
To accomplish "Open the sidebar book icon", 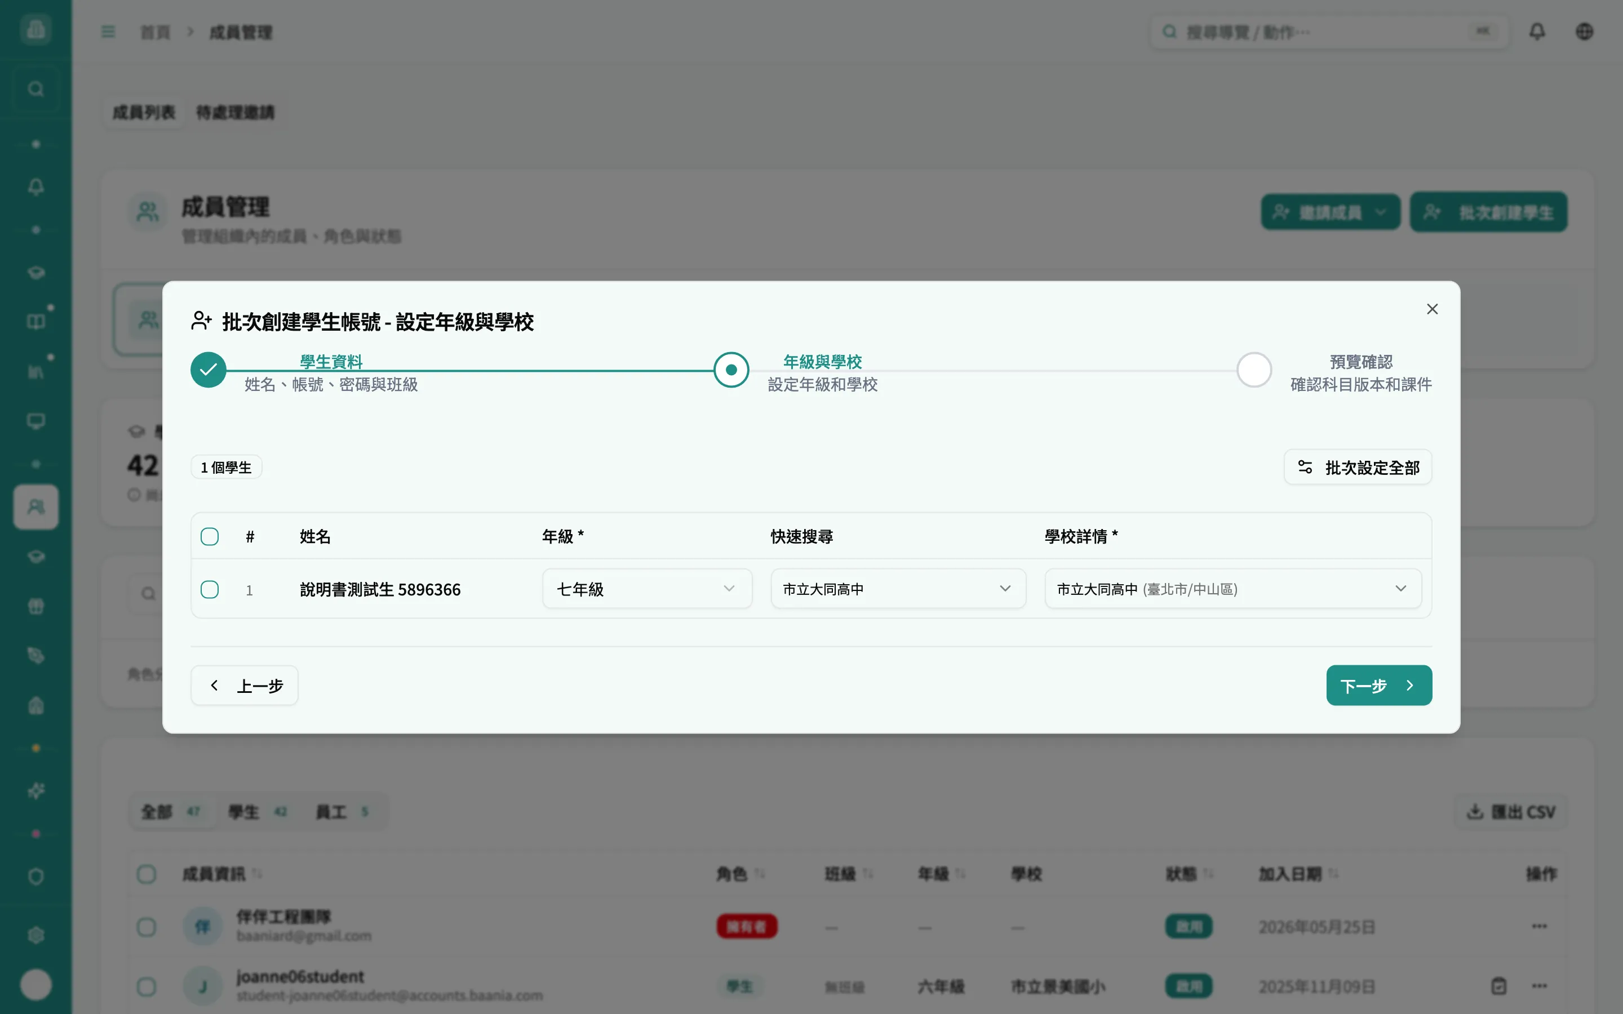I will pos(36,322).
